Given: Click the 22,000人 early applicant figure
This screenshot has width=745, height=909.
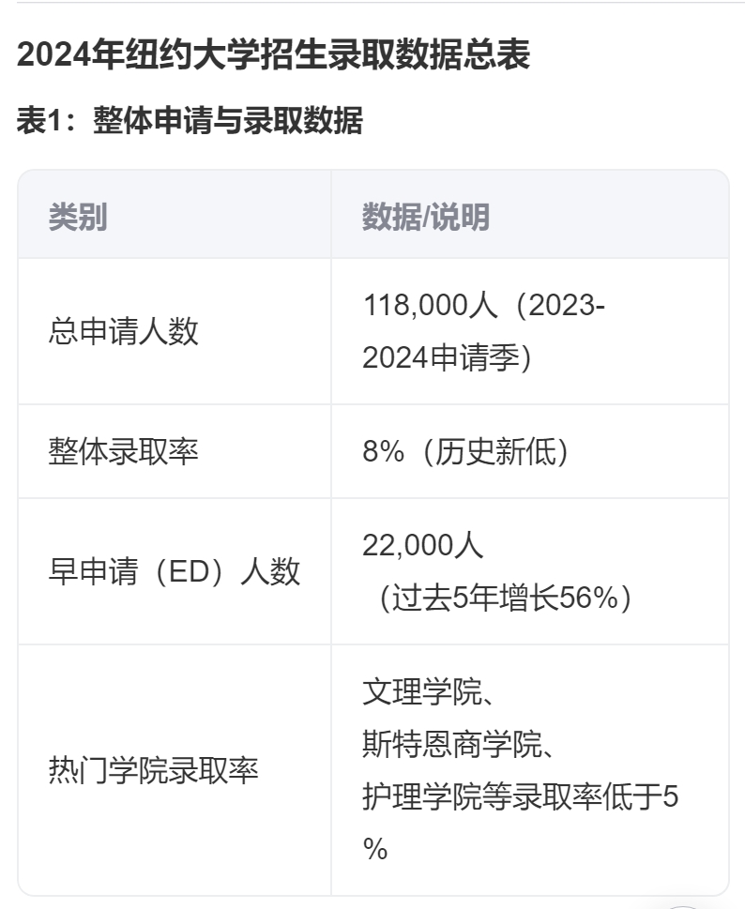Looking at the screenshot, I should click(423, 544).
